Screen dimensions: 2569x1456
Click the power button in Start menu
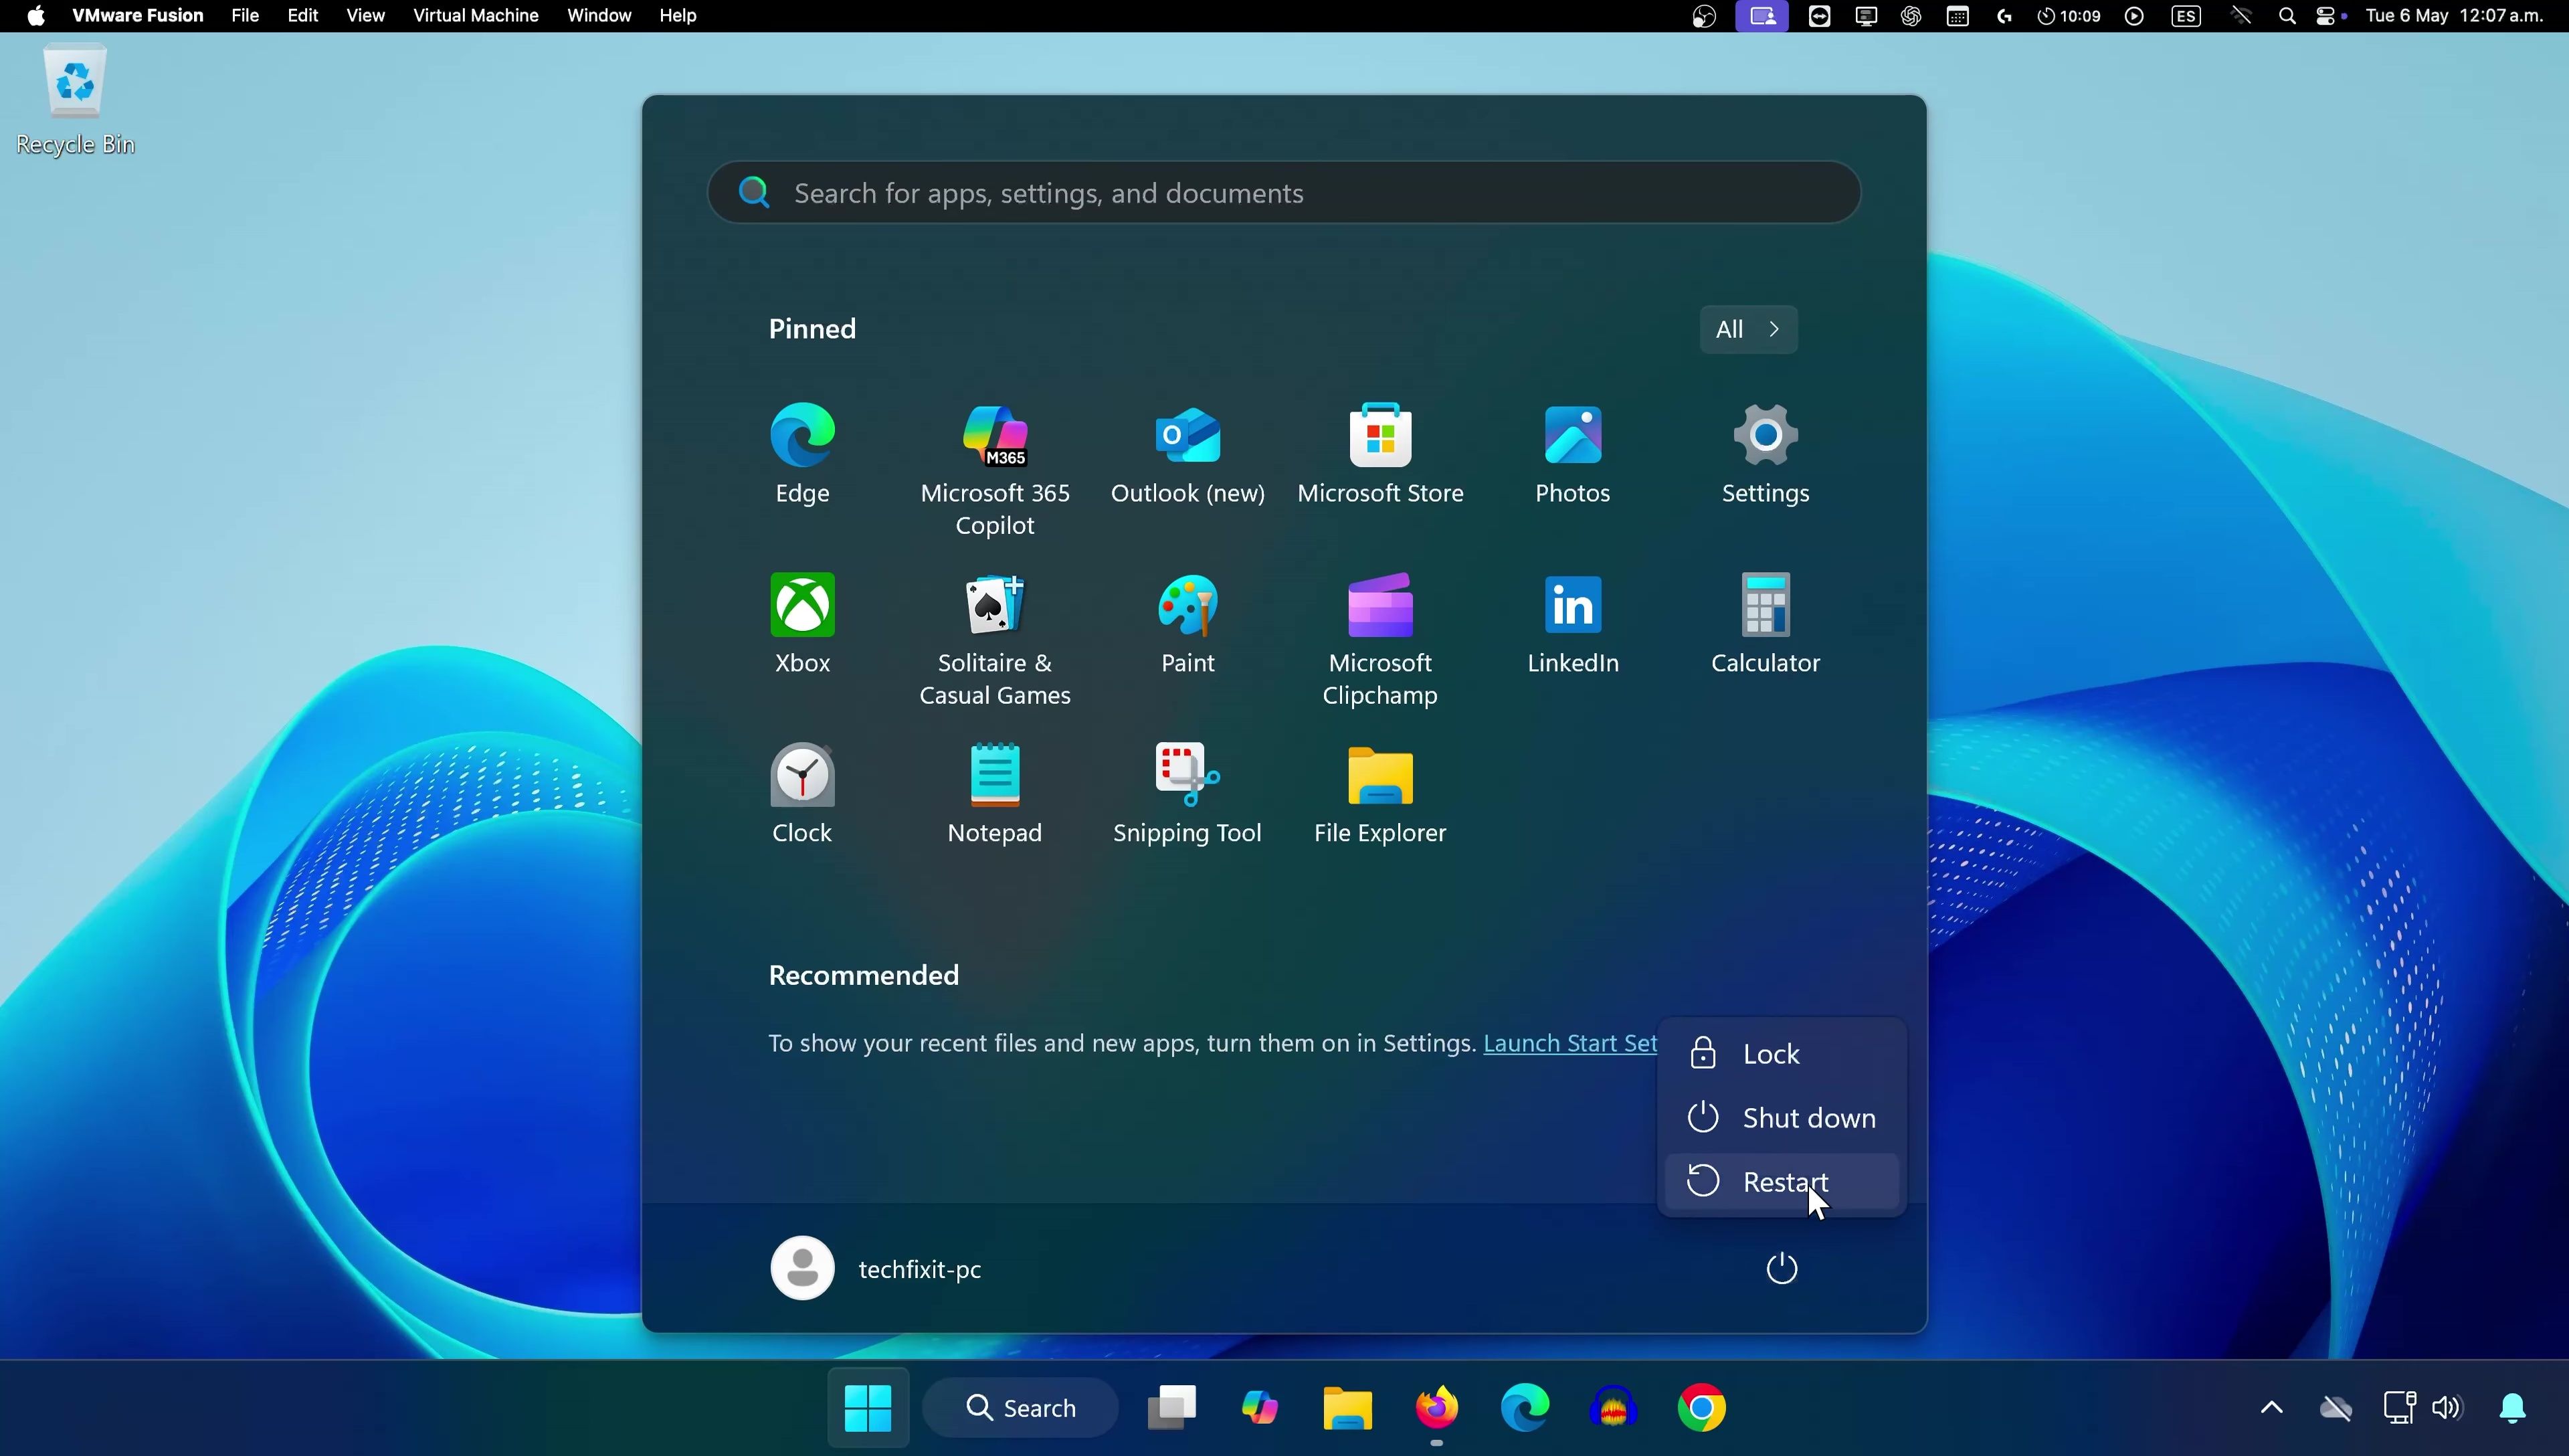pos(1782,1269)
